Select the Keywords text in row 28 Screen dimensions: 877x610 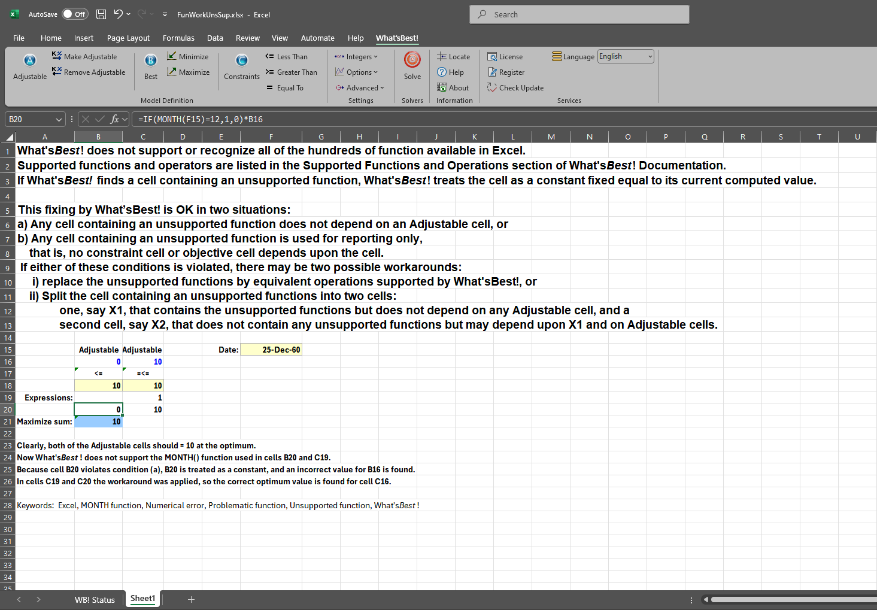point(218,505)
